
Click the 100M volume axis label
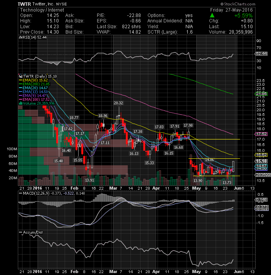[x=12, y=149]
